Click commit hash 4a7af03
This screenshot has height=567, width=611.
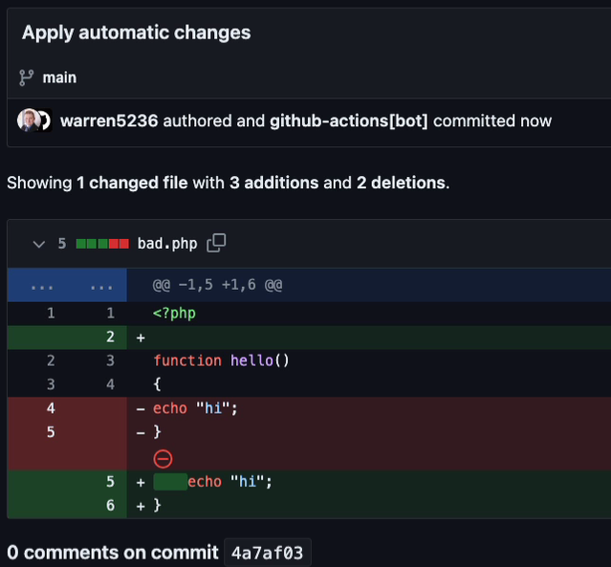coord(268,553)
